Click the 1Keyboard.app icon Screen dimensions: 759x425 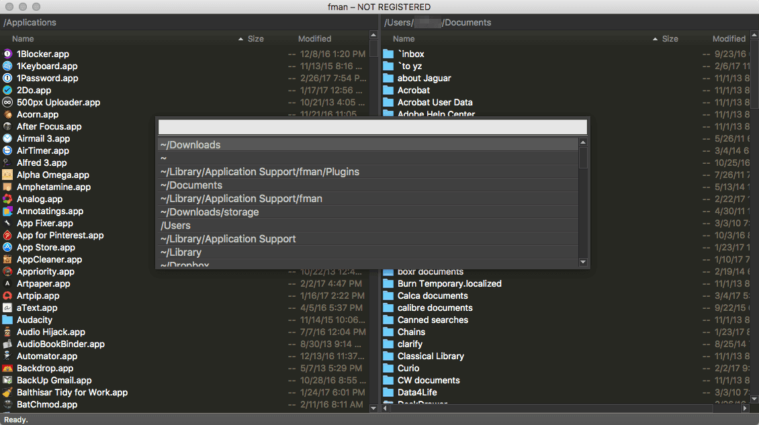[7, 66]
